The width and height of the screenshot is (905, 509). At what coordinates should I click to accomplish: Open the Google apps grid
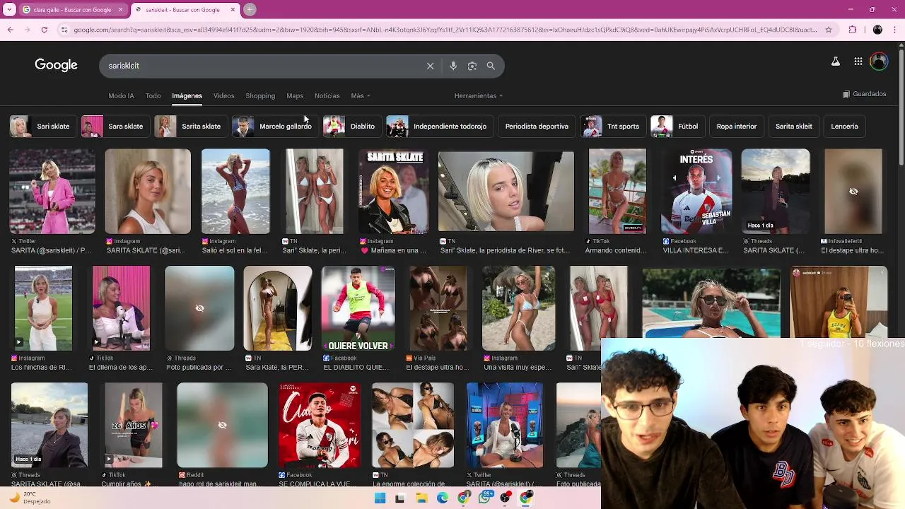coord(858,62)
